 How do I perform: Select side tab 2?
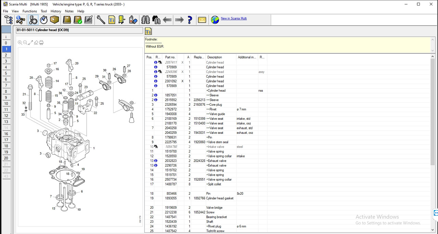coord(6,55)
